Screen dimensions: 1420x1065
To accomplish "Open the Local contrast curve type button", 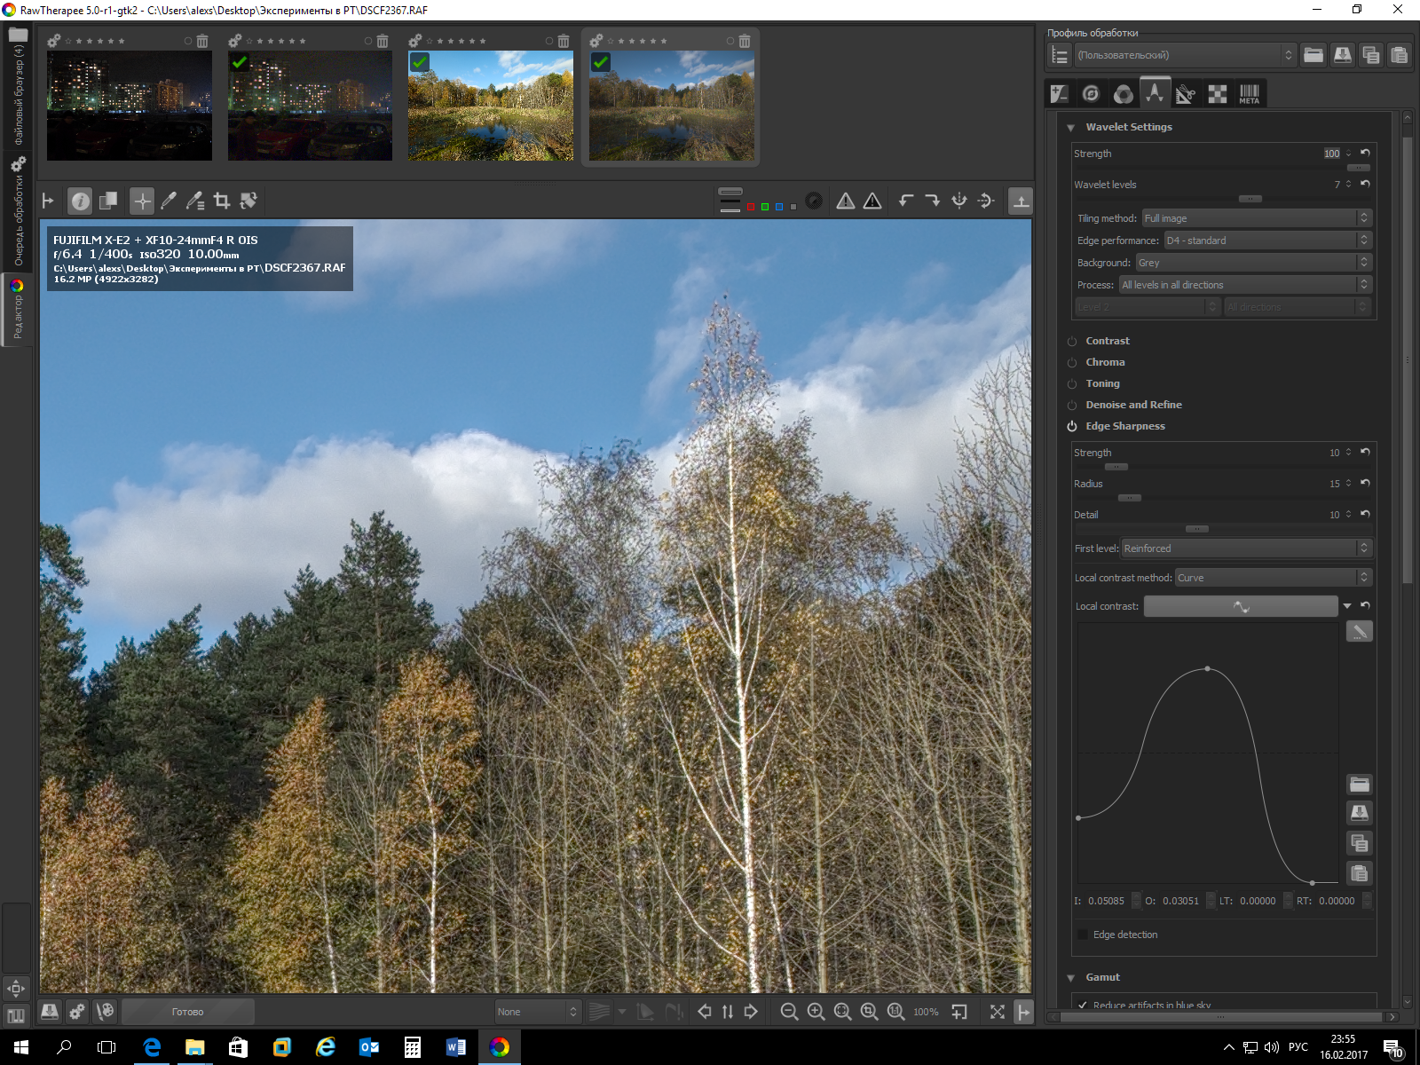I will tap(1241, 606).
